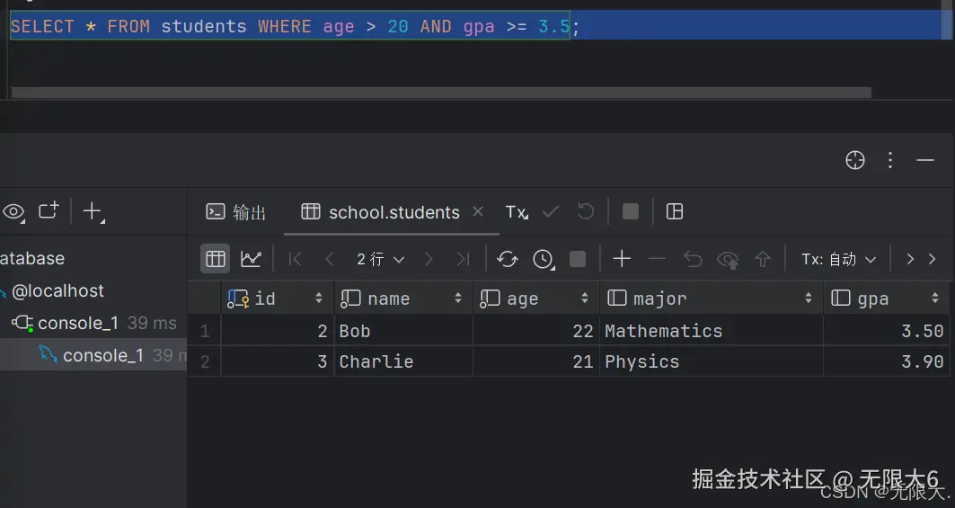This screenshot has height=508, width=955.
Task: Click the commit checkmark icon
Action: point(551,211)
